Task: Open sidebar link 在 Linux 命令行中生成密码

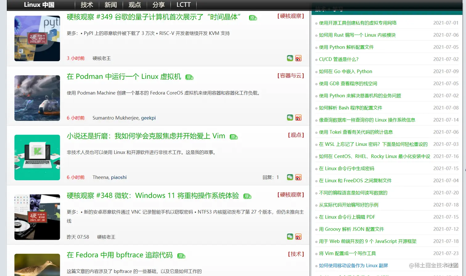Action: click(x=346, y=168)
